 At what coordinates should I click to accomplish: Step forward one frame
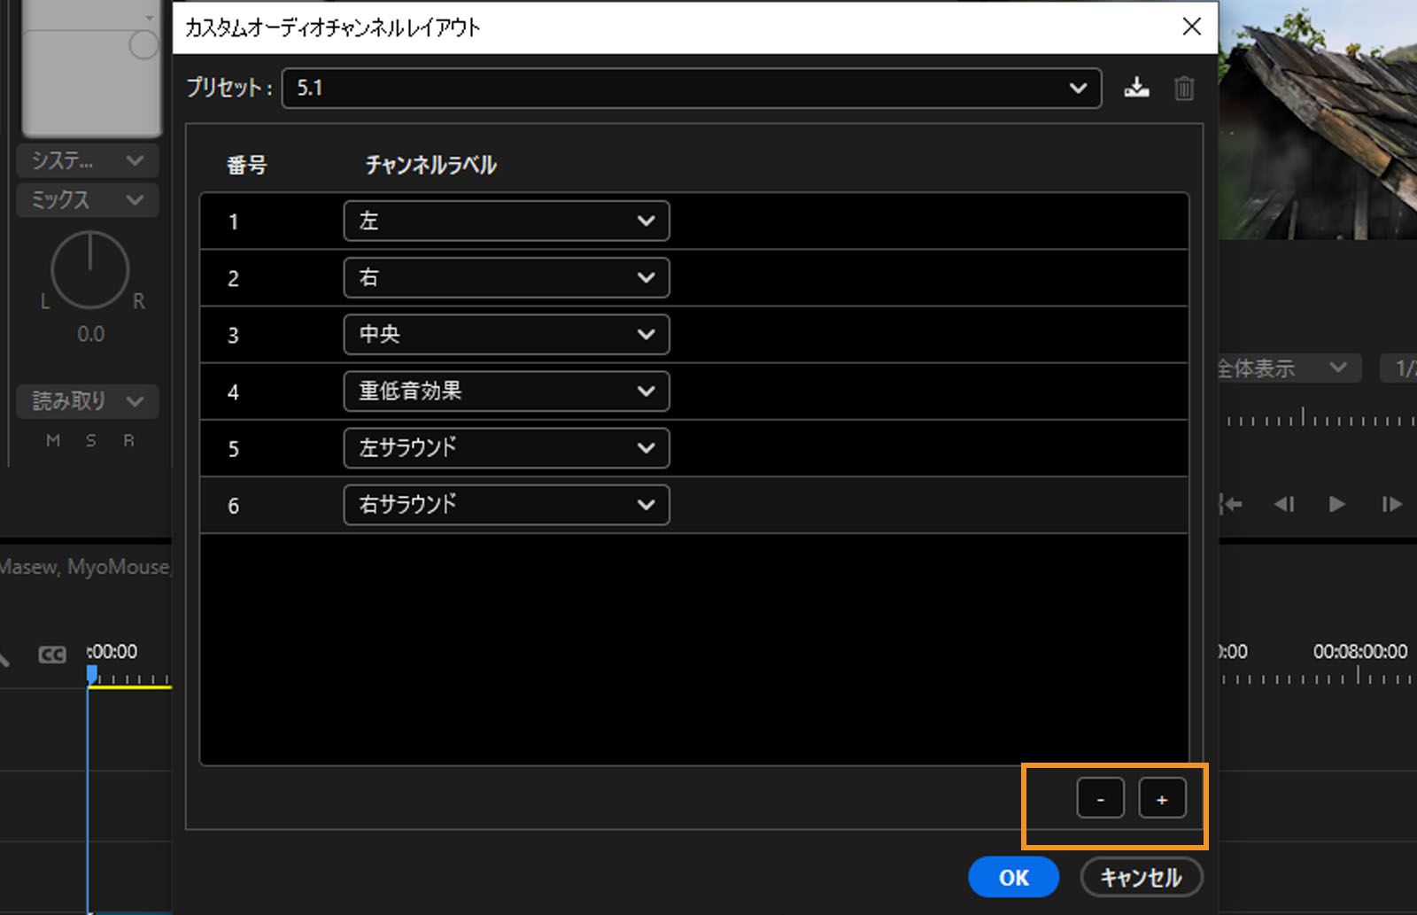(x=1393, y=505)
